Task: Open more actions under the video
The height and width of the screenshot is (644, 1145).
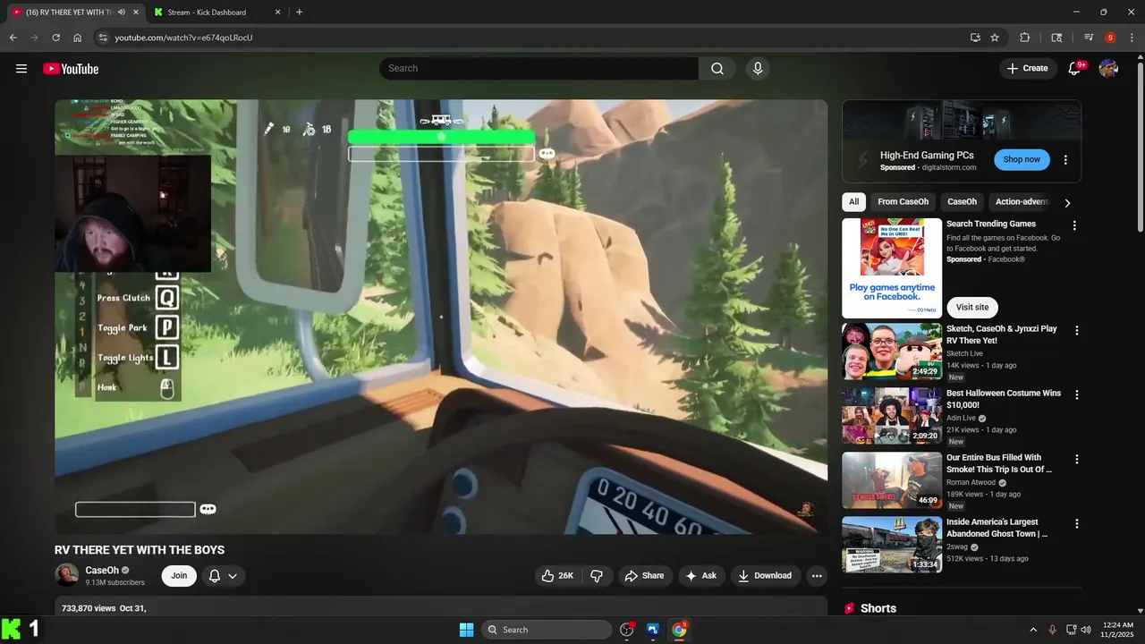Action: pyautogui.click(x=817, y=576)
